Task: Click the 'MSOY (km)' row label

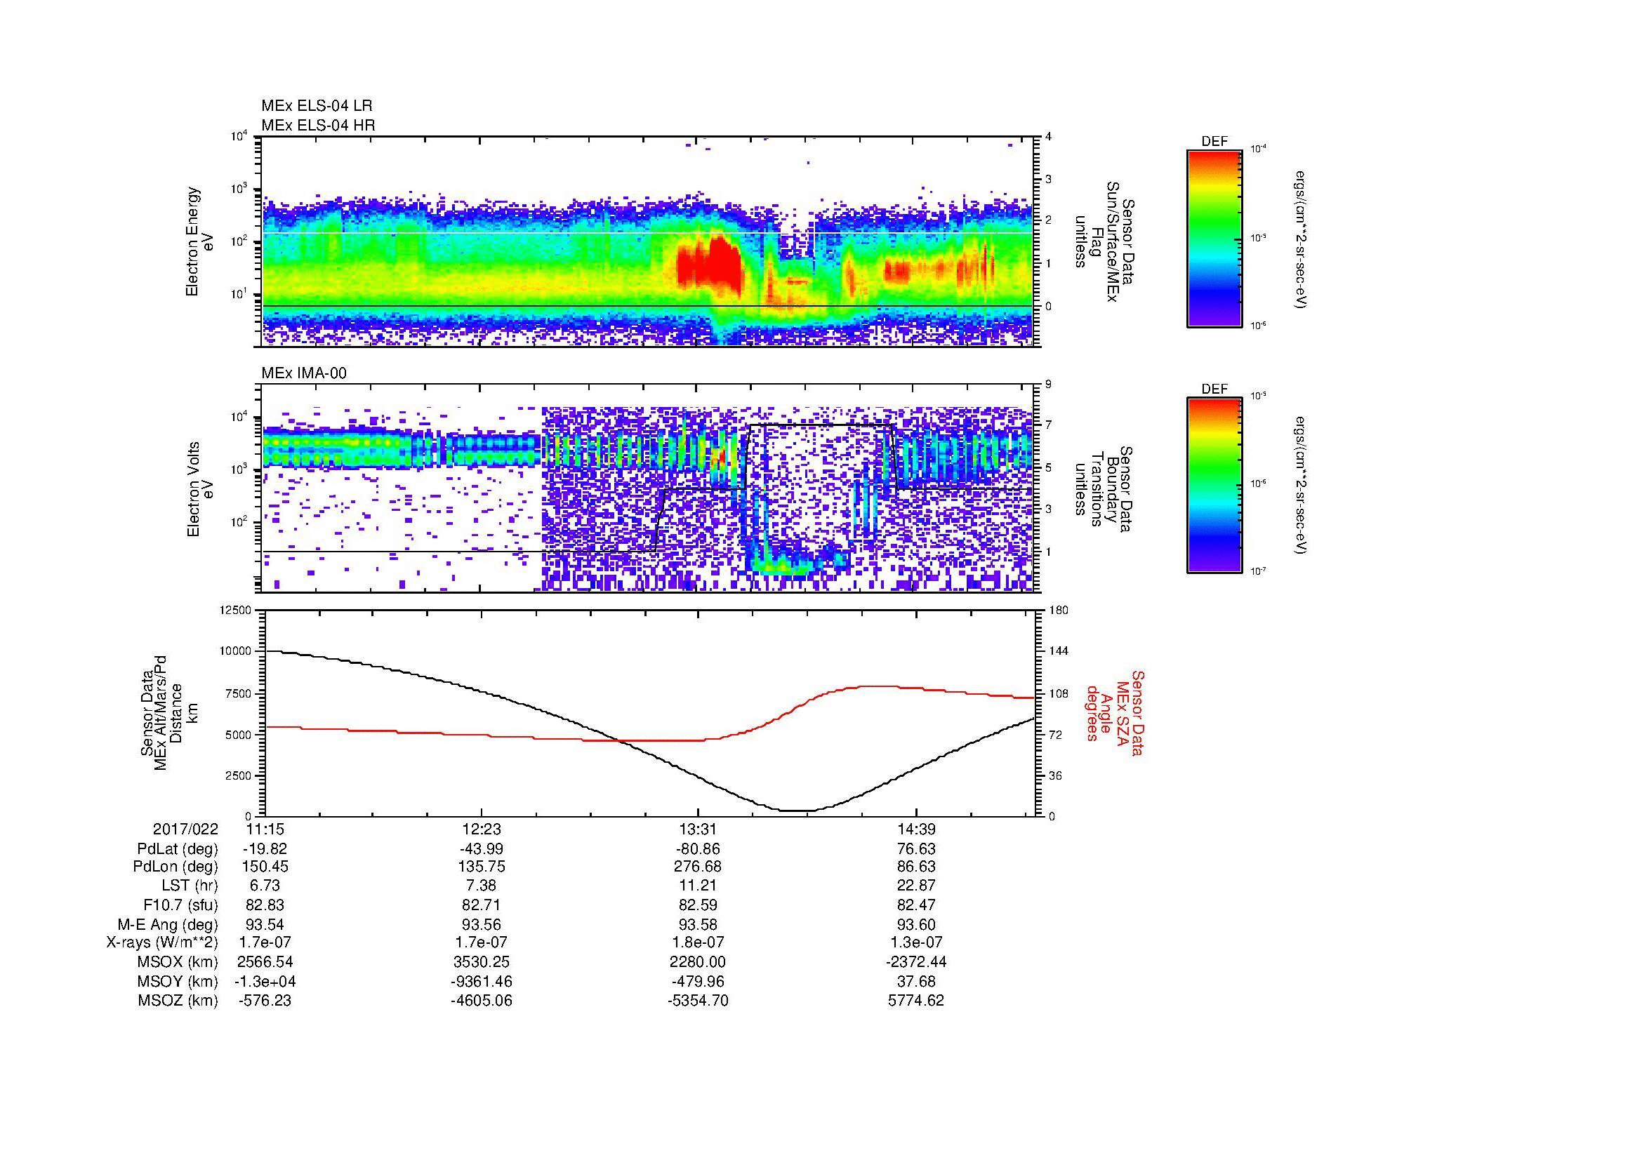Action: click(x=178, y=981)
